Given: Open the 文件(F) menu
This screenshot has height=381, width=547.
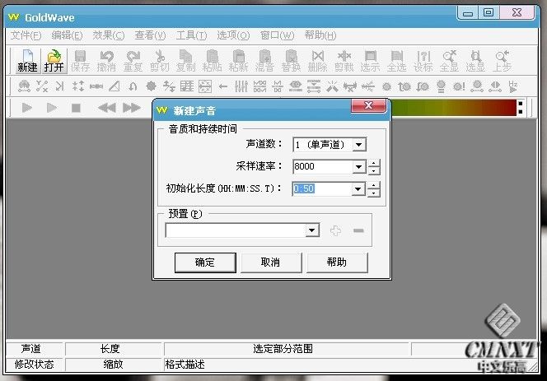Looking at the screenshot, I should click(x=26, y=35).
